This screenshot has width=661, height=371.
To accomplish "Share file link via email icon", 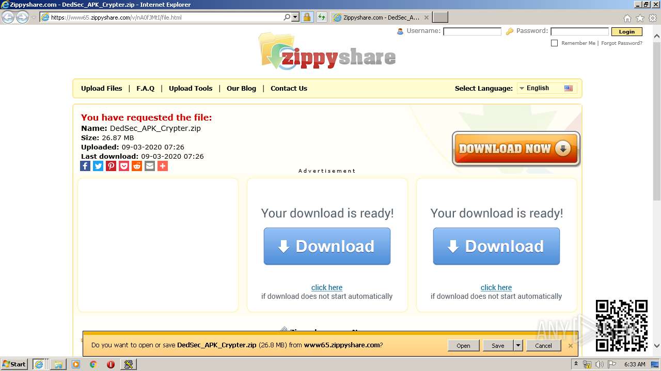I will point(150,166).
